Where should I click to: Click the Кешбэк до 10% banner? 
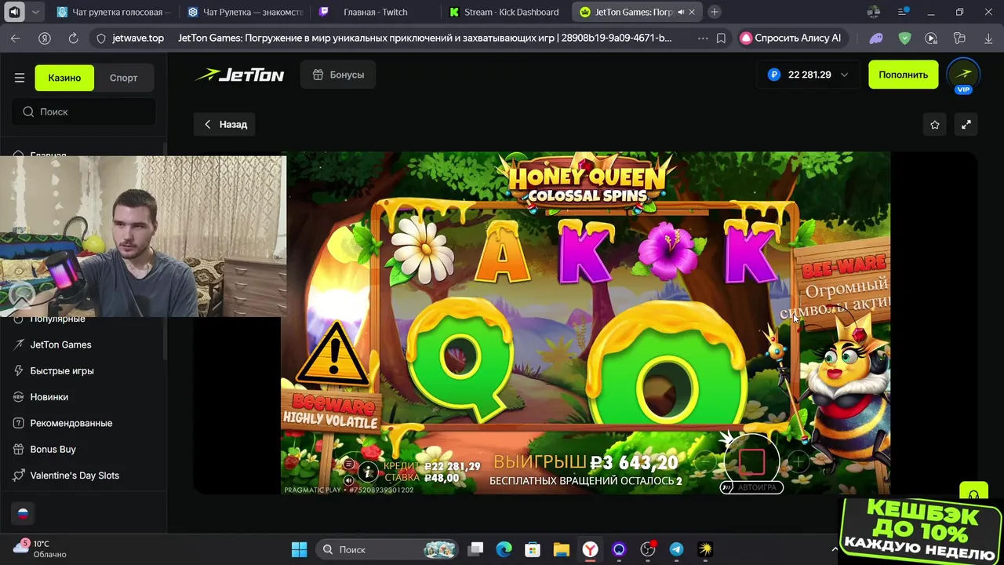coord(921,530)
